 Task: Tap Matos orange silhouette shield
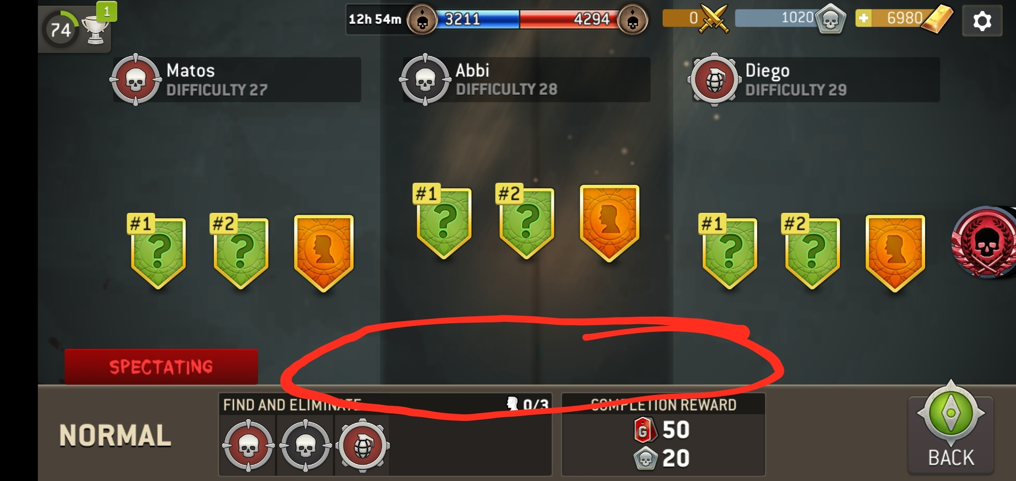(x=324, y=253)
